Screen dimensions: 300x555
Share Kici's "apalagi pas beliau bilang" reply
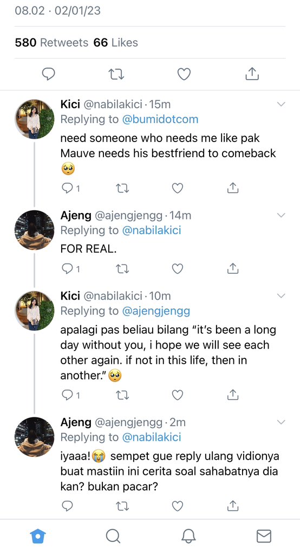[232, 395]
